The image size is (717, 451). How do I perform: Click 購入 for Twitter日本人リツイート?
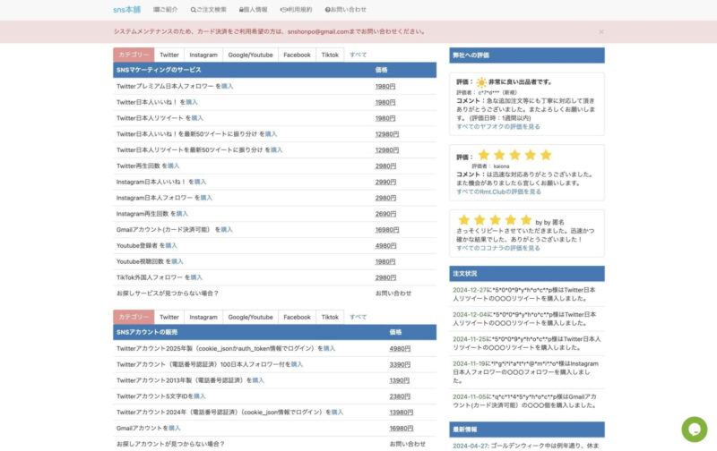point(197,118)
